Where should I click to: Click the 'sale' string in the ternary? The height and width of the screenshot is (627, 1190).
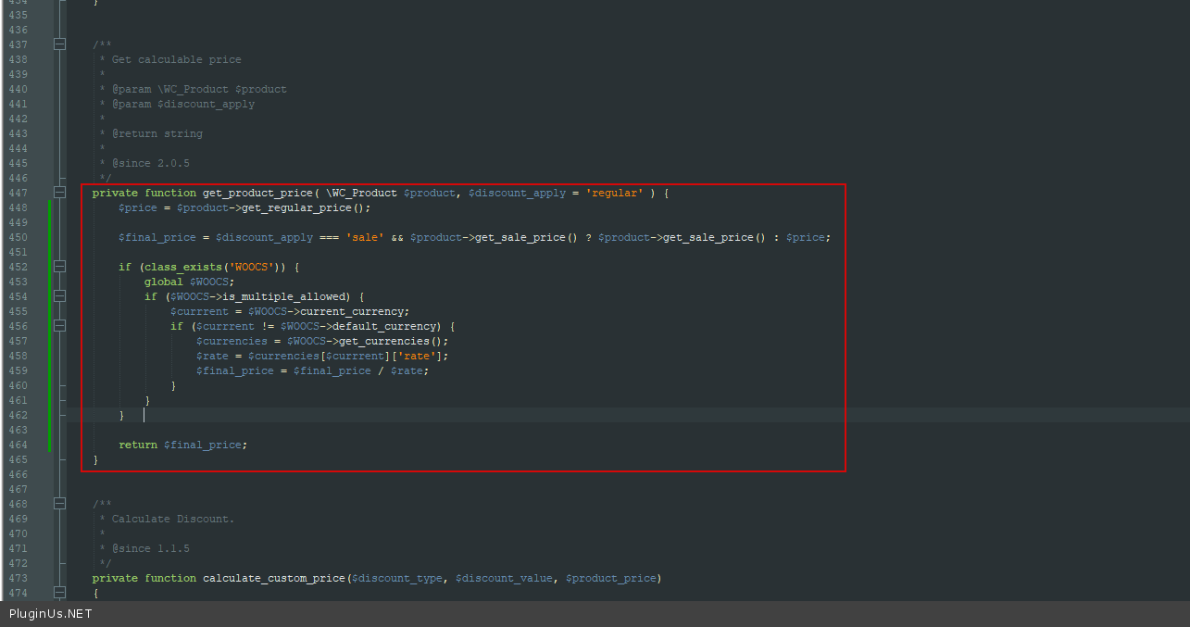(x=364, y=237)
